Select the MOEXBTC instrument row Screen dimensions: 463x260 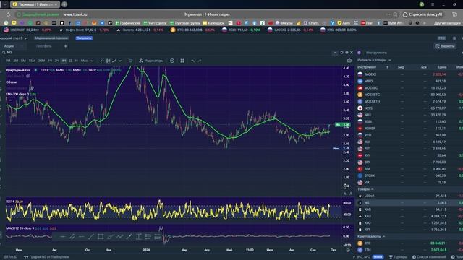(x=410, y=95)
